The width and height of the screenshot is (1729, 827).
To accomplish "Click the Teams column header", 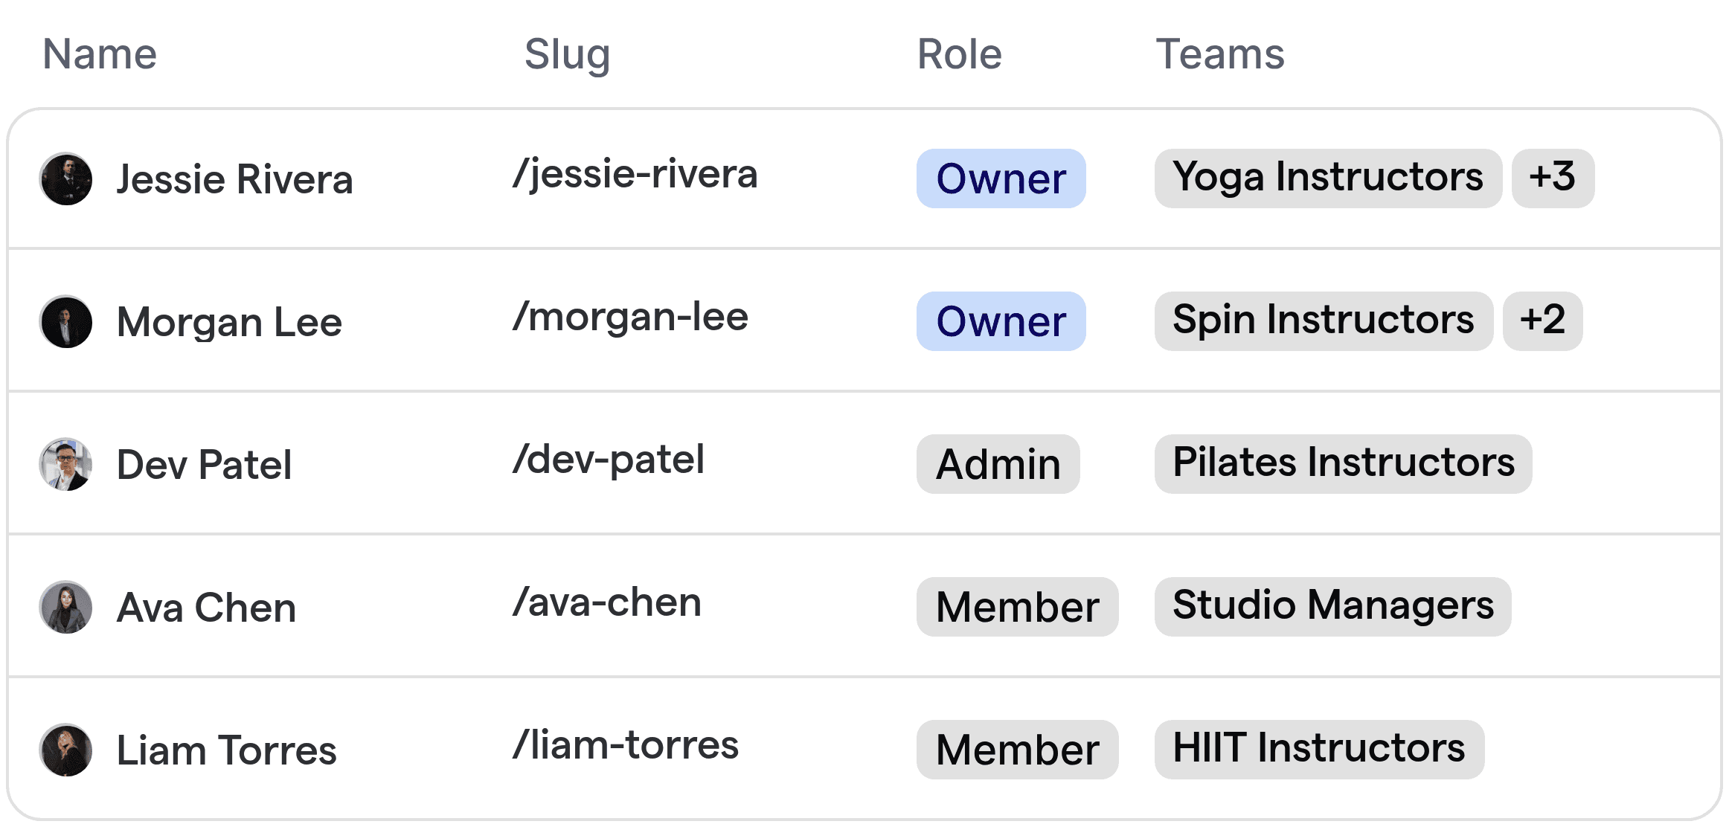I will click(1220, 54).
